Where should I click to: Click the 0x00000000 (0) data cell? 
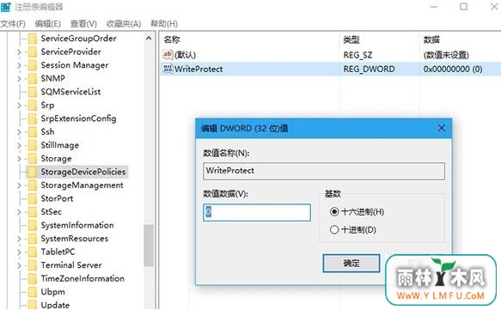point(453,69)
